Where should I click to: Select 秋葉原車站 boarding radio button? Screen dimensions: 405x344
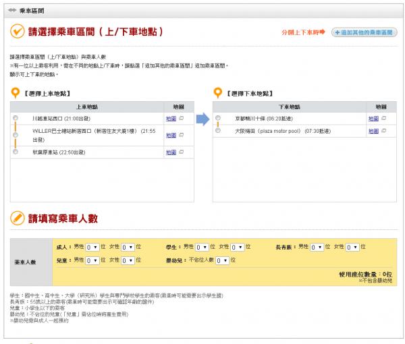click(x=16, y=152)
